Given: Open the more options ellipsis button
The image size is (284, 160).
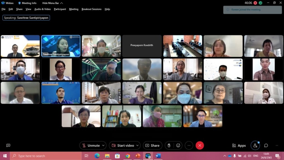Looking at the screenshot, I should [189, 145].
